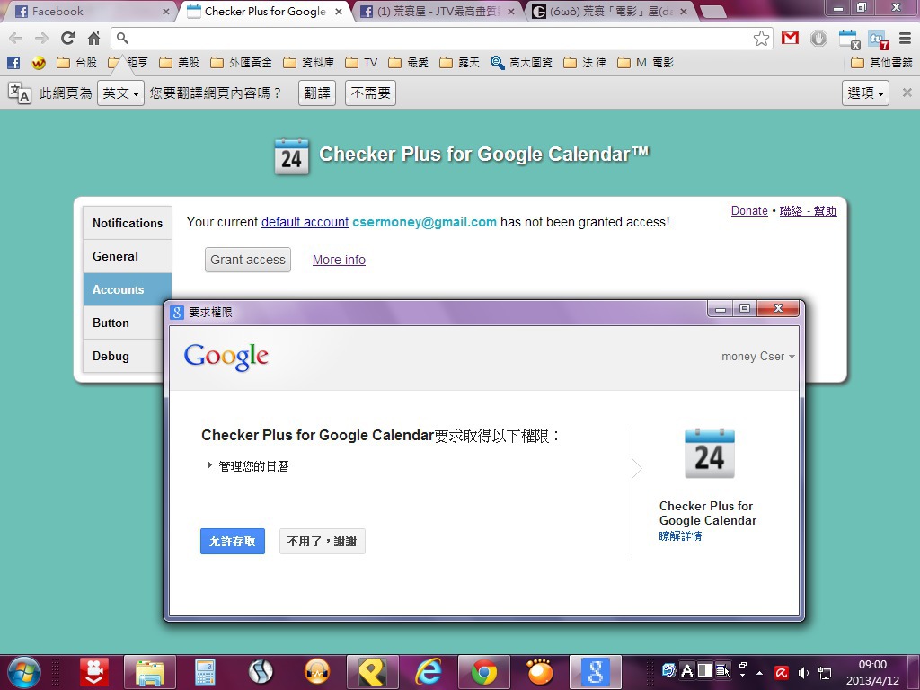Screen dimensions: 920x690
Task: Open the 資料庫 bookmark folder
Action: 309,63
